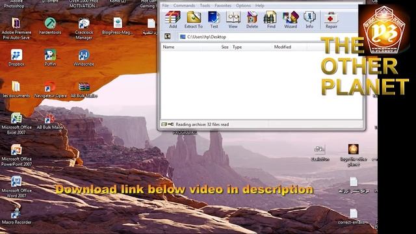Viewport: 416px width, 234px height.
Task: Run the Test archive tool
Action: click(214, 19)
